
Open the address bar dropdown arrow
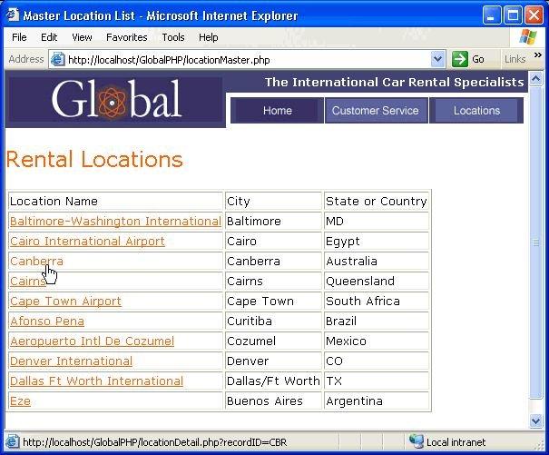pos(437,59)
